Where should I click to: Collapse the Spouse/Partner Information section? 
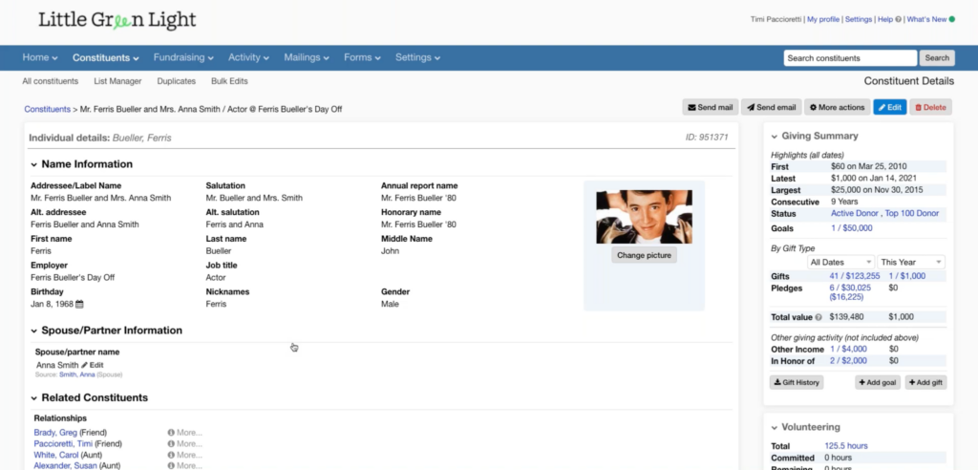33,331
